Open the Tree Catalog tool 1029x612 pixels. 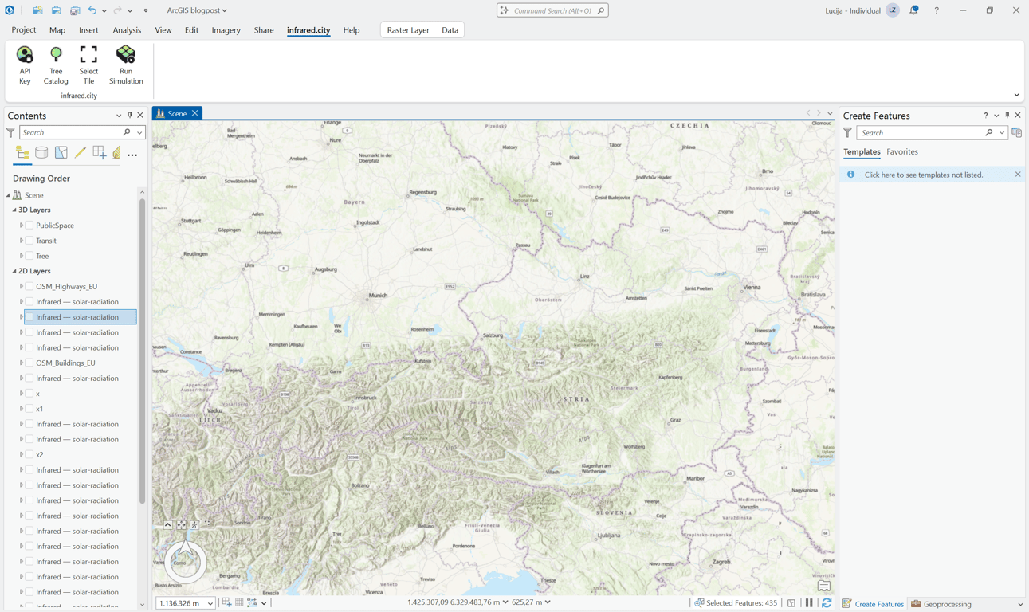[x=56, y=65]
